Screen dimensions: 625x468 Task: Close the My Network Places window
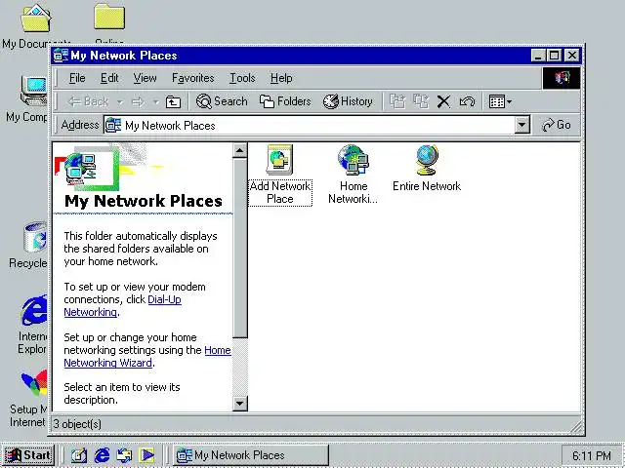[572, 56]
